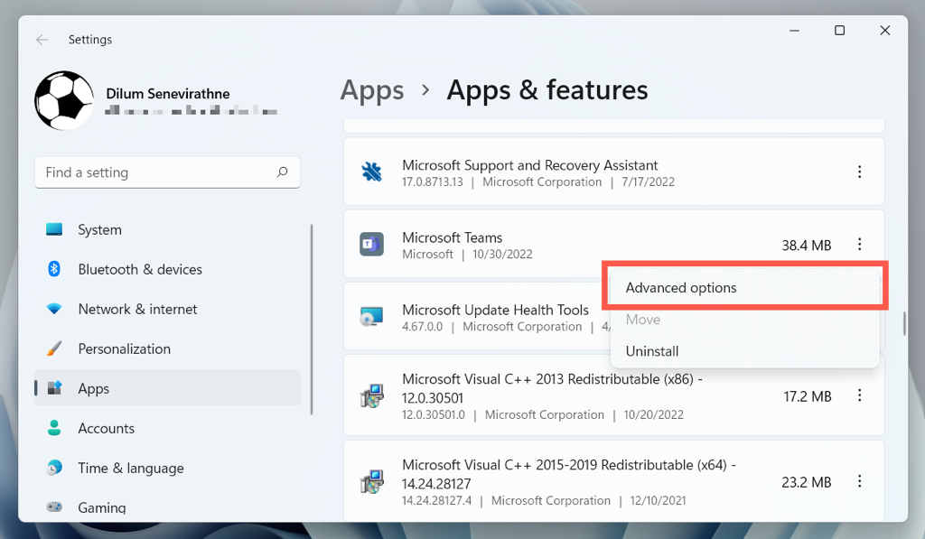Screen dimensions: 925x539
Task: Open Network & internet settings
Action: click(x=137, y=309)
